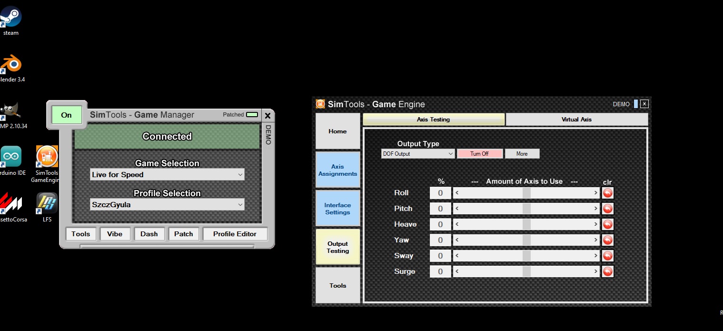Click the Tools button in Game Manager
The image size is (723, 331).
point(81,234)
